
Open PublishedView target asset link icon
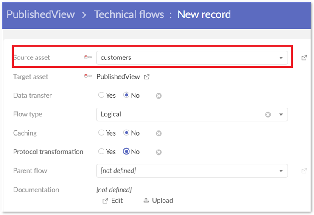coord(147,77)
